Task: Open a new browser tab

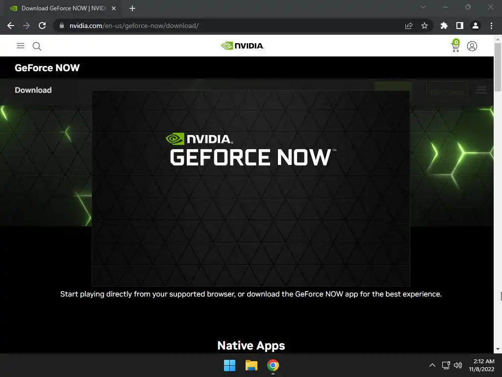Action: tap(132, 8)
